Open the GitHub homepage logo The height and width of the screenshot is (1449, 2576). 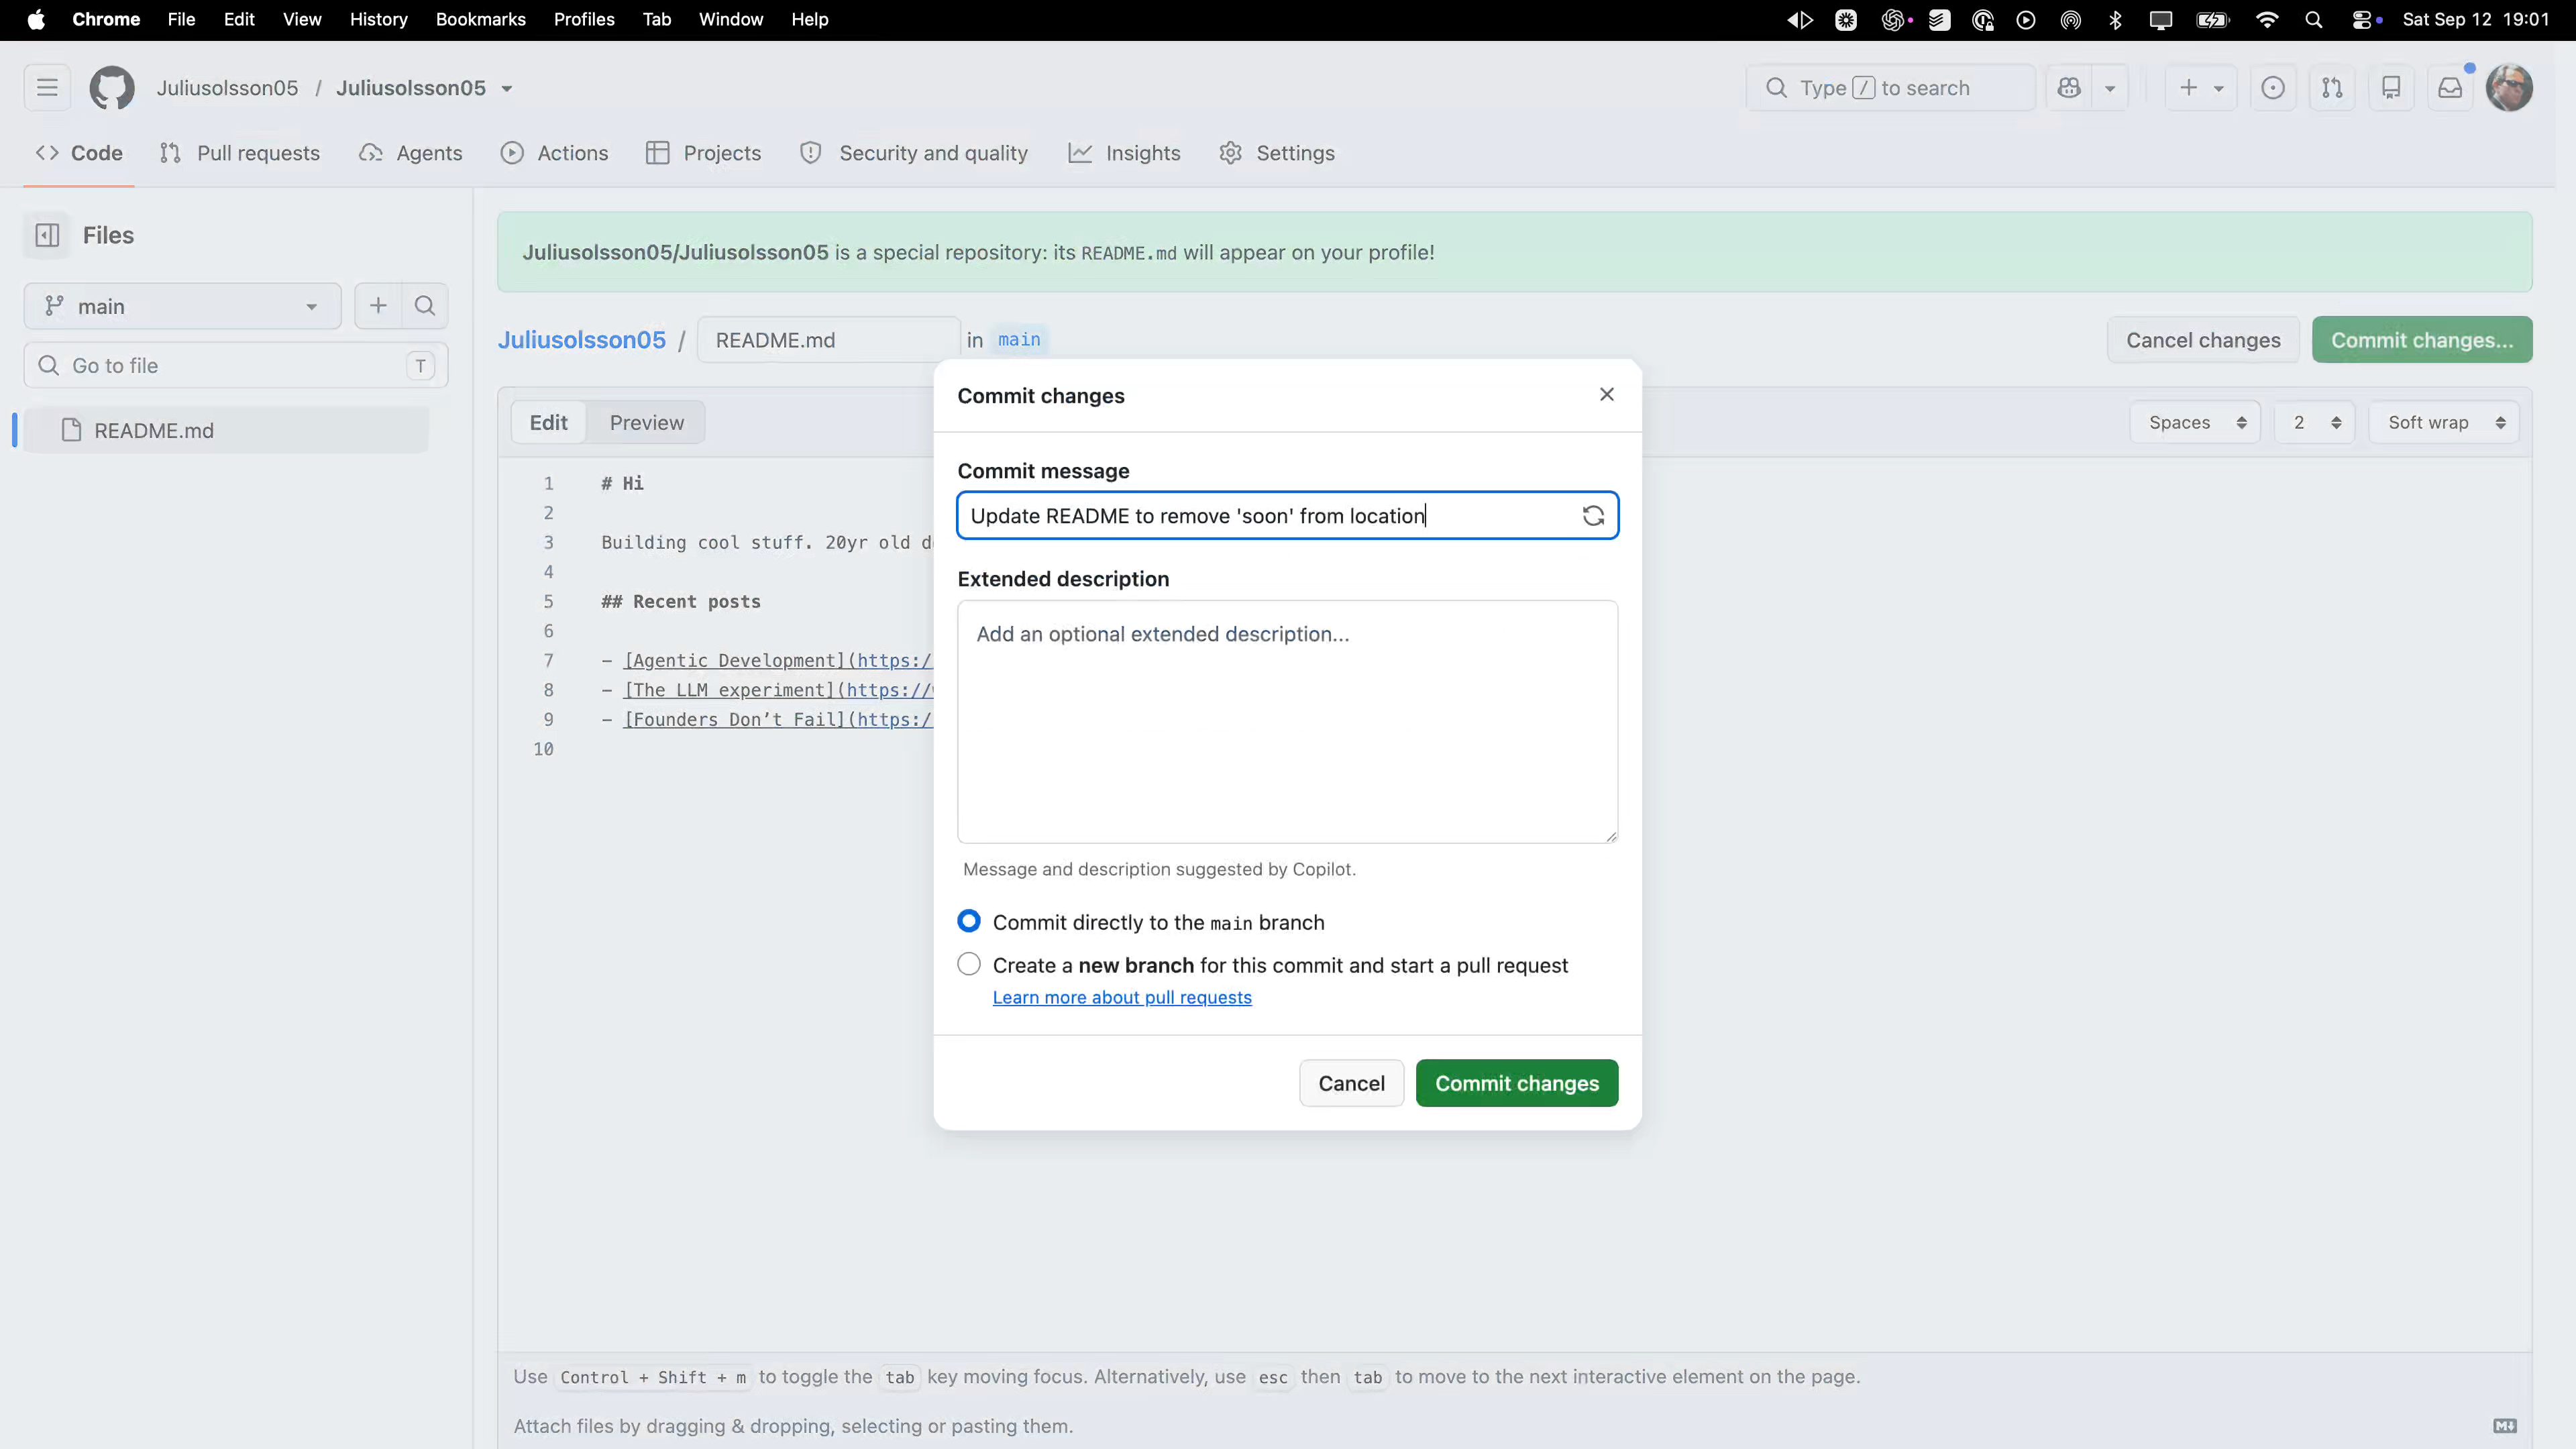pos(112,88)
